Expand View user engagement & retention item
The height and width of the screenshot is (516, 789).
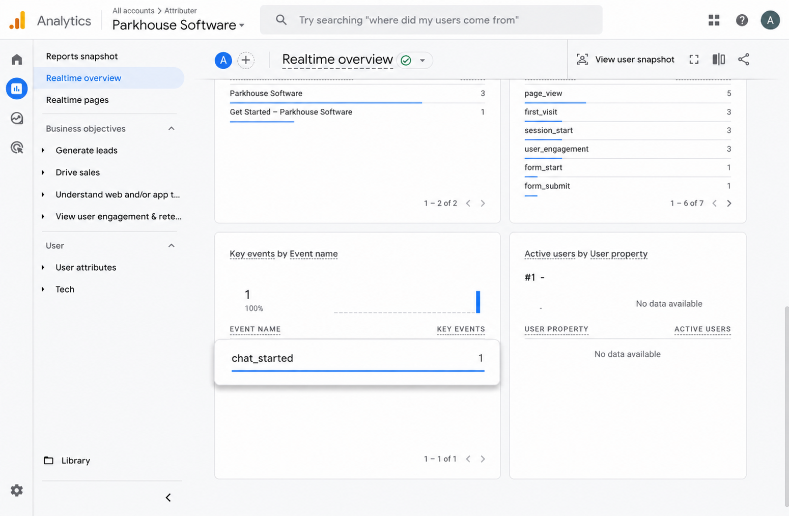point(43,216)
